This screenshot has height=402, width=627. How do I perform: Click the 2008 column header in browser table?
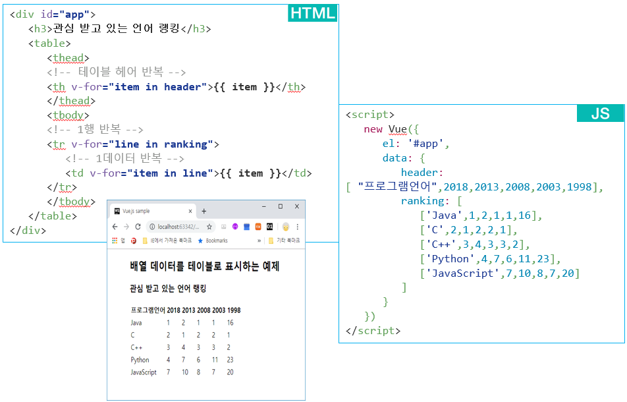point(204,310)
